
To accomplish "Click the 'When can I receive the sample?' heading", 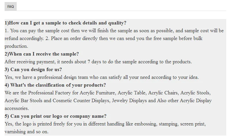I will click(x=42, y=54).
